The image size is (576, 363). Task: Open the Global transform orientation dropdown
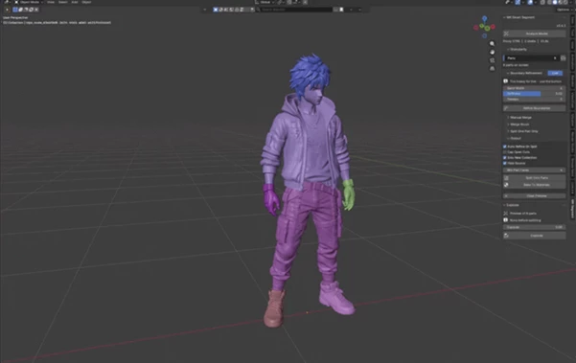coord(265,2)
